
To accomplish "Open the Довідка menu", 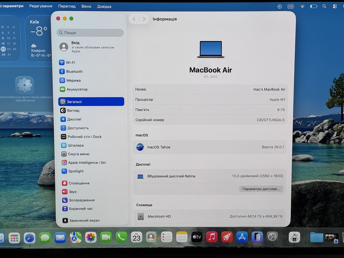I will [104, 7].
